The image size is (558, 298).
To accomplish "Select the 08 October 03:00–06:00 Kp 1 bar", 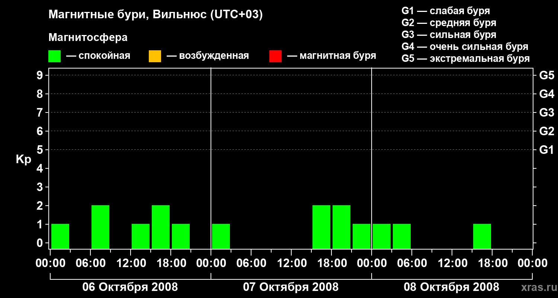I will 402,236.
